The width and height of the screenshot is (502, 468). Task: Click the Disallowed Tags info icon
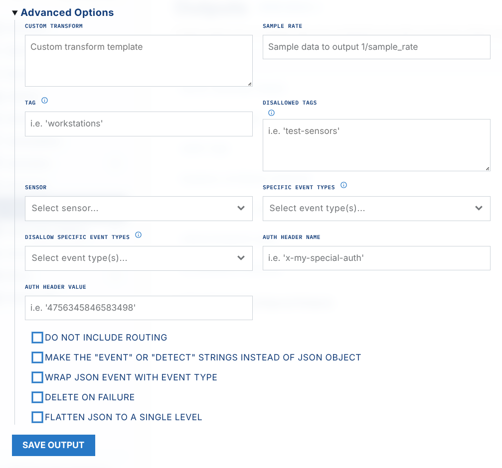(x=271, y=113)
